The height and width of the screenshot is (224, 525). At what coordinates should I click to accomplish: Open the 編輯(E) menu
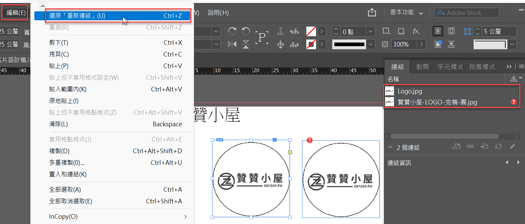point(16,13)
